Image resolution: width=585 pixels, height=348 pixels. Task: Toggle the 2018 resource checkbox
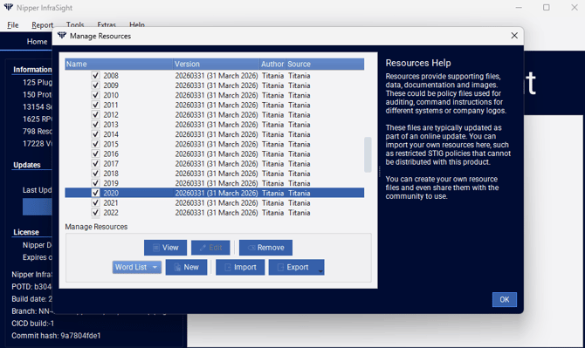point(95,174)
